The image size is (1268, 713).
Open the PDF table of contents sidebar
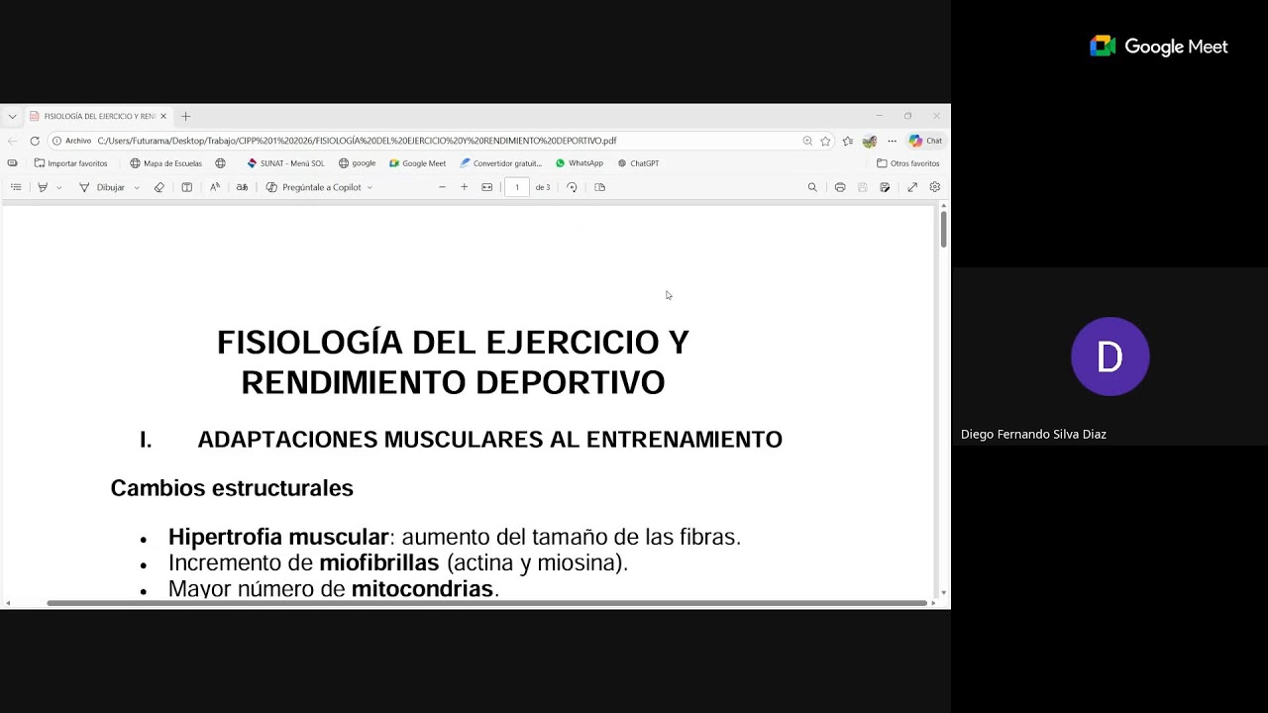(x=16, y=187)
